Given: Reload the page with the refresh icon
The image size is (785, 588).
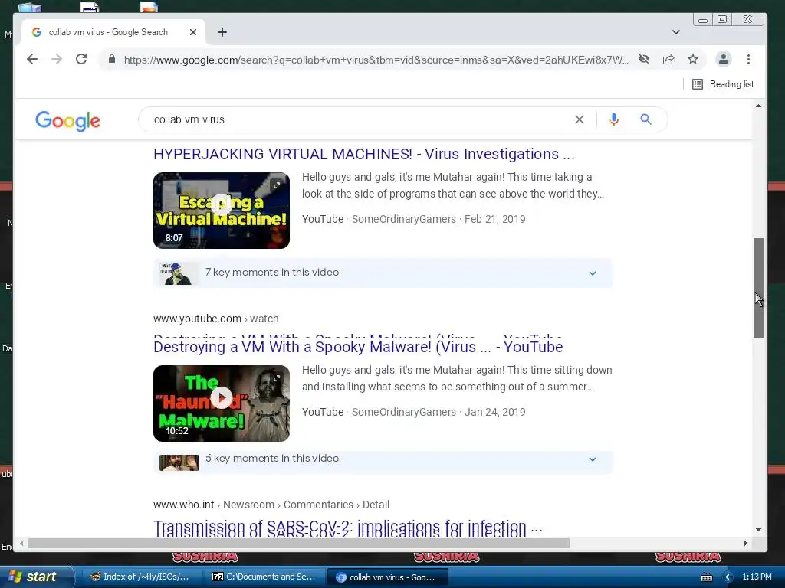Looking at the screenshot, I should pos(81,60).
